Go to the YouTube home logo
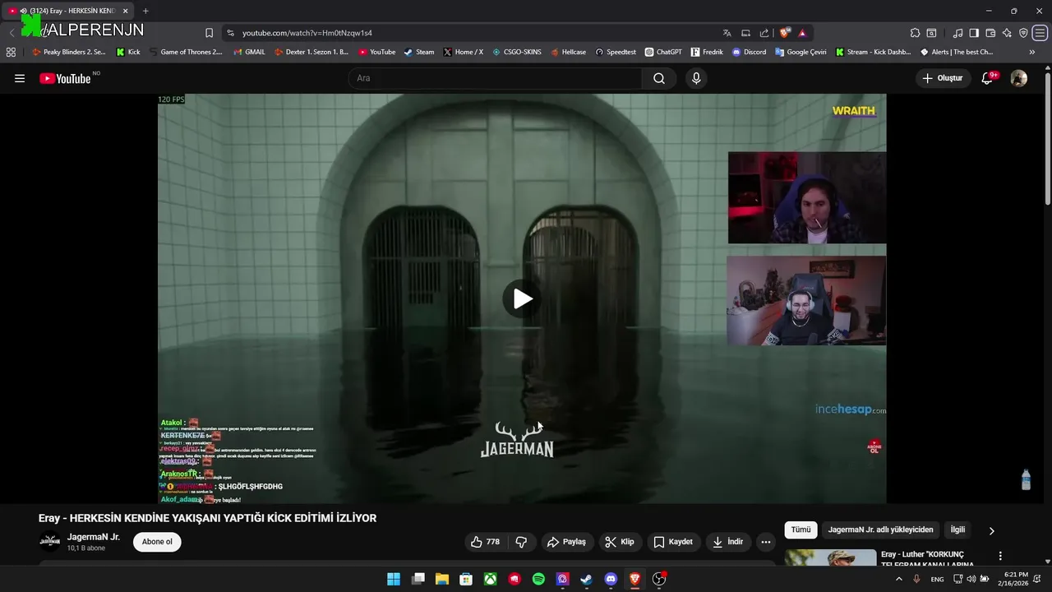The height and width of the screenshot is (592, 1052). point(65,78)
